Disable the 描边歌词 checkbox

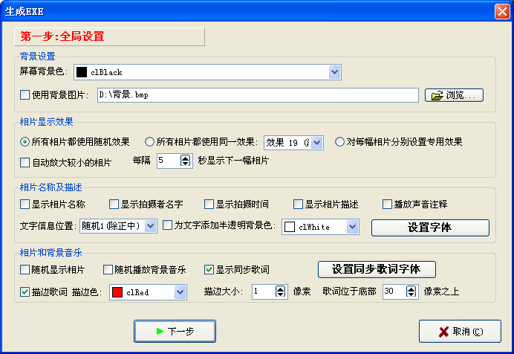pyautogui.click(x=25, y=292)
